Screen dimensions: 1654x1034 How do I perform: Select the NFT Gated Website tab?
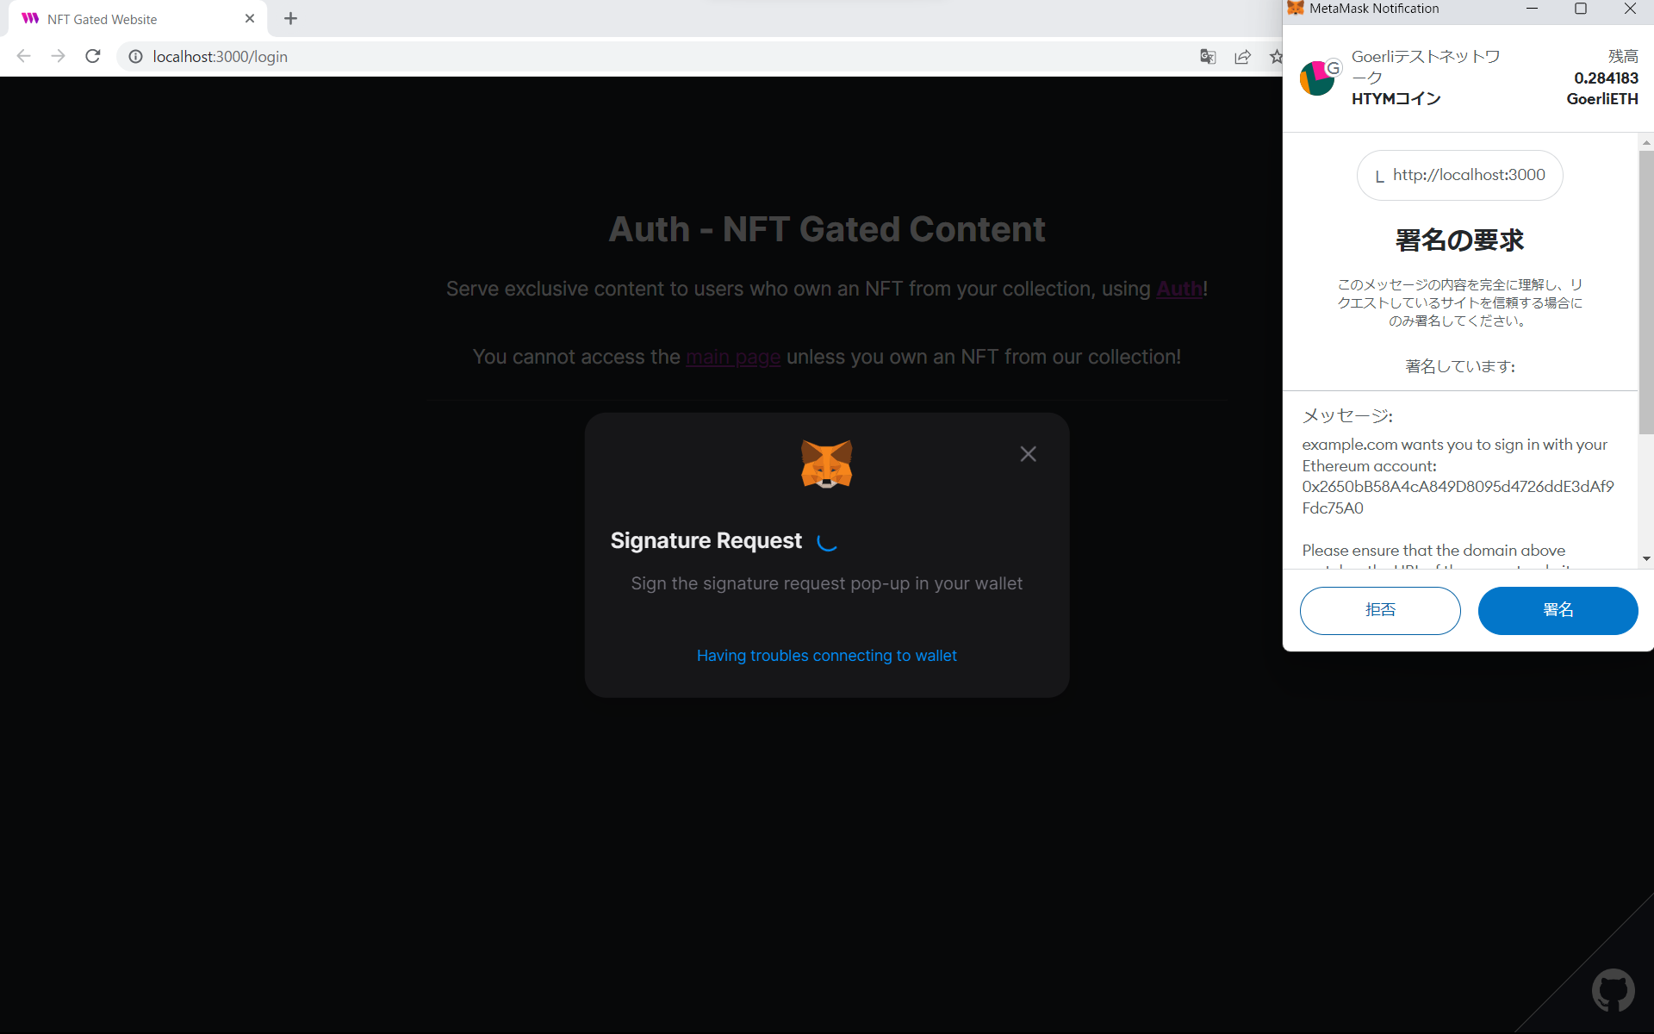[102, 19]
